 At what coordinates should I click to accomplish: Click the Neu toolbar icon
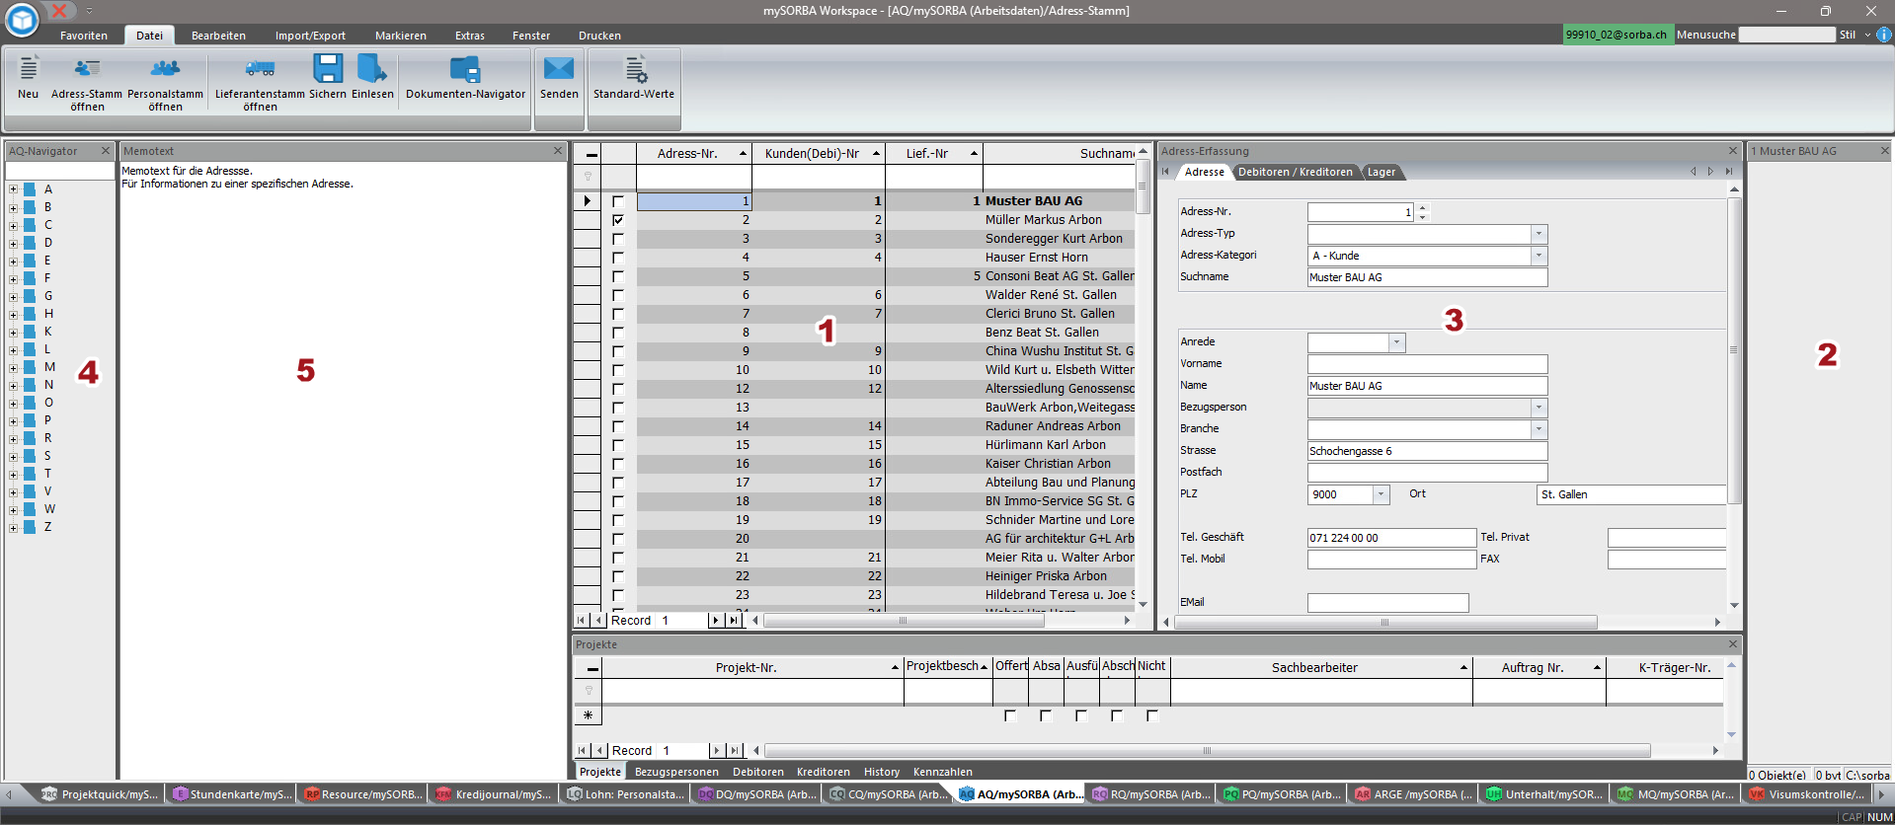click(x=29, y=69)
